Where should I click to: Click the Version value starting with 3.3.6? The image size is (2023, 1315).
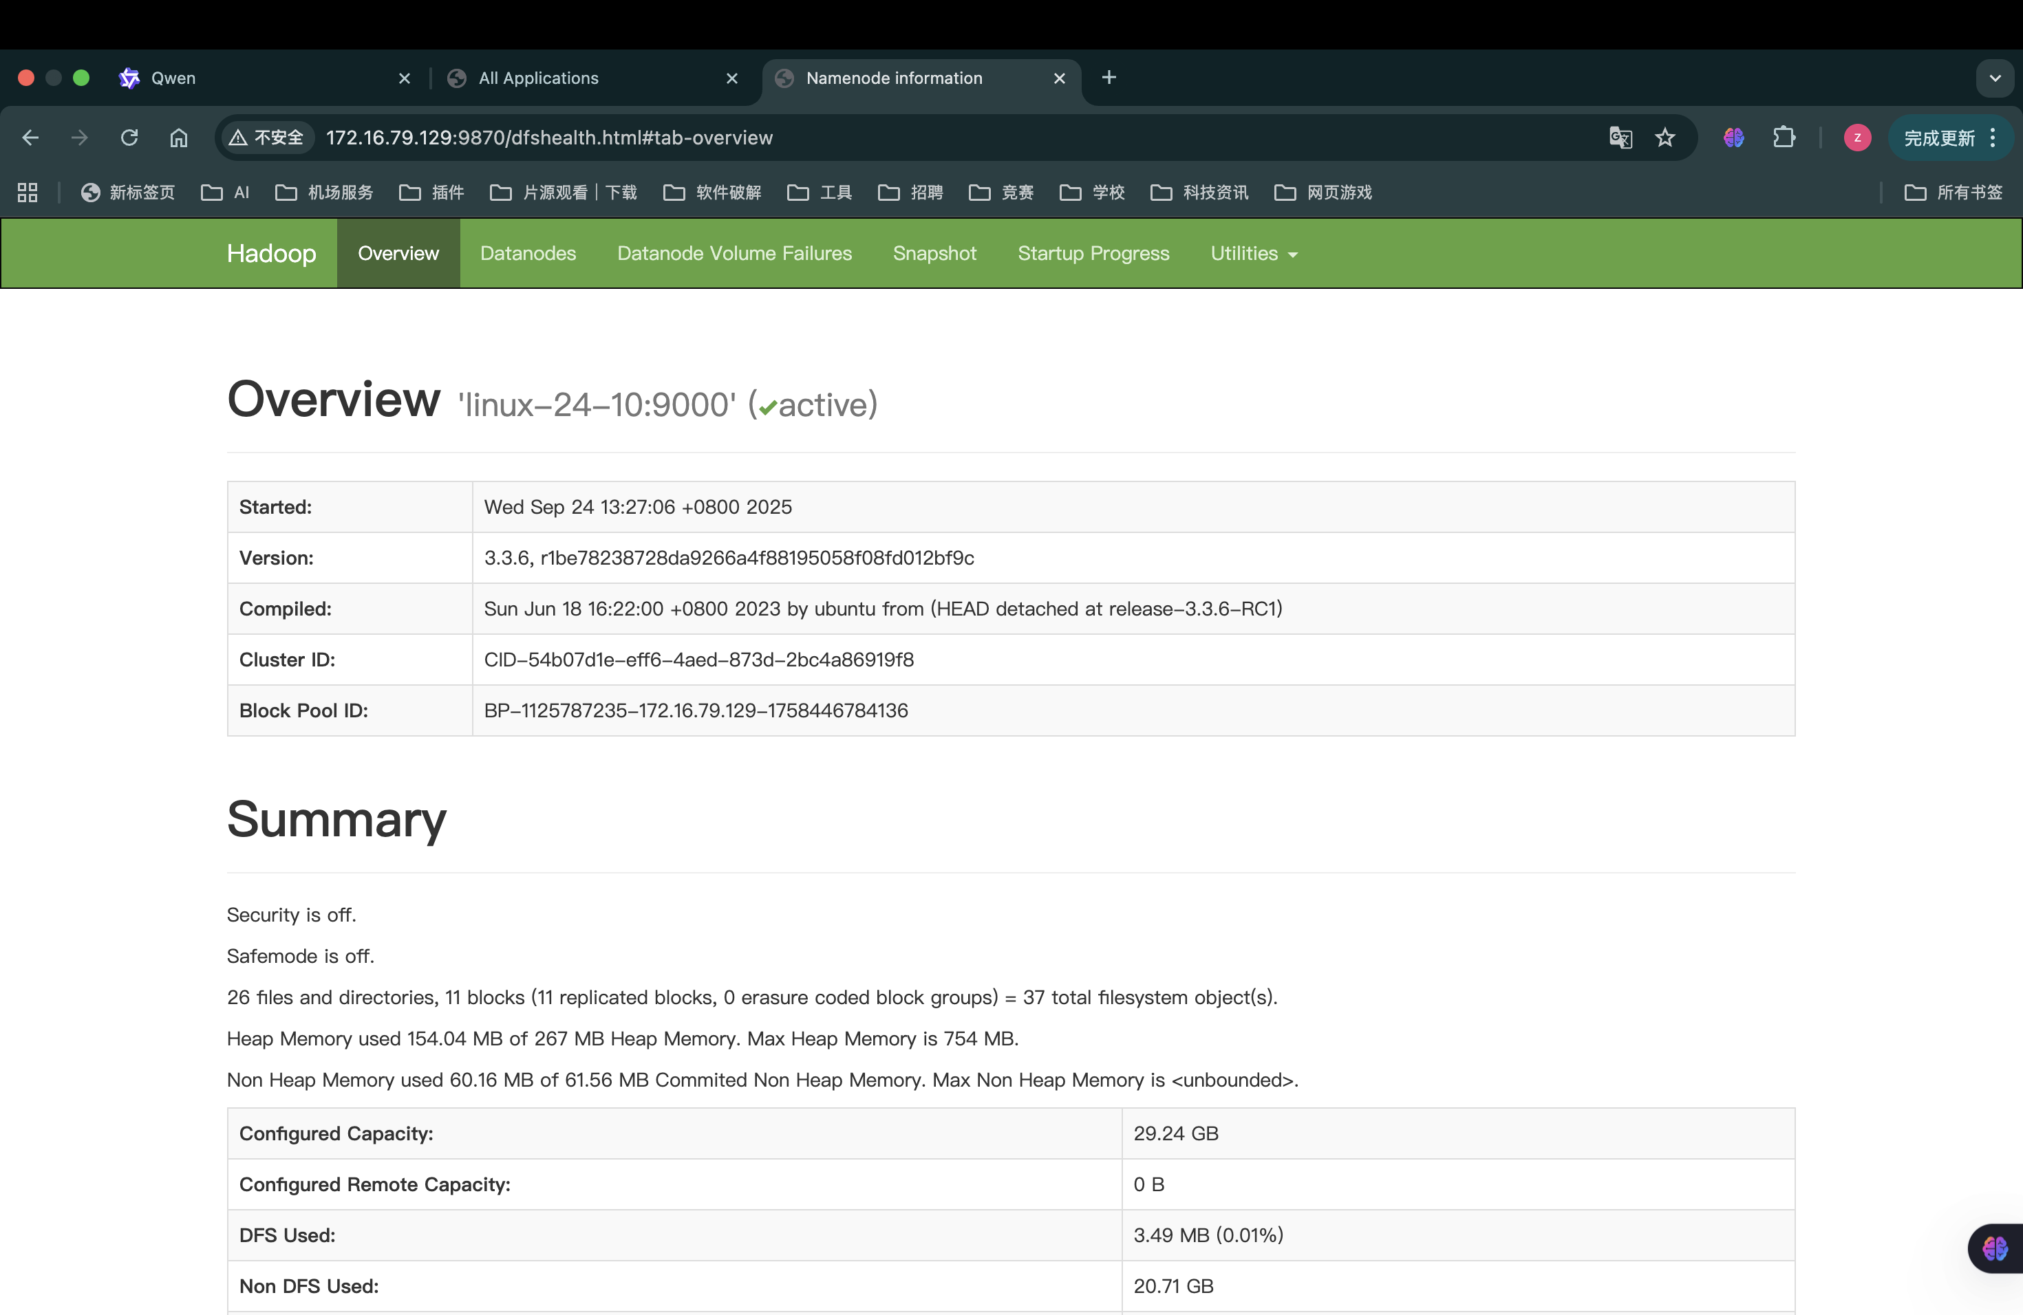729,558
